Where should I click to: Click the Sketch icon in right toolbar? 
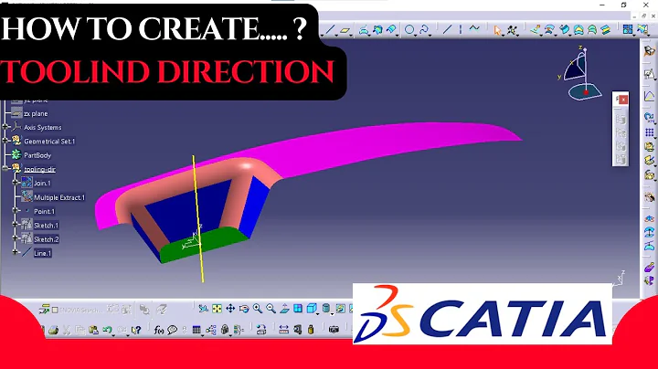click(649, 74)
